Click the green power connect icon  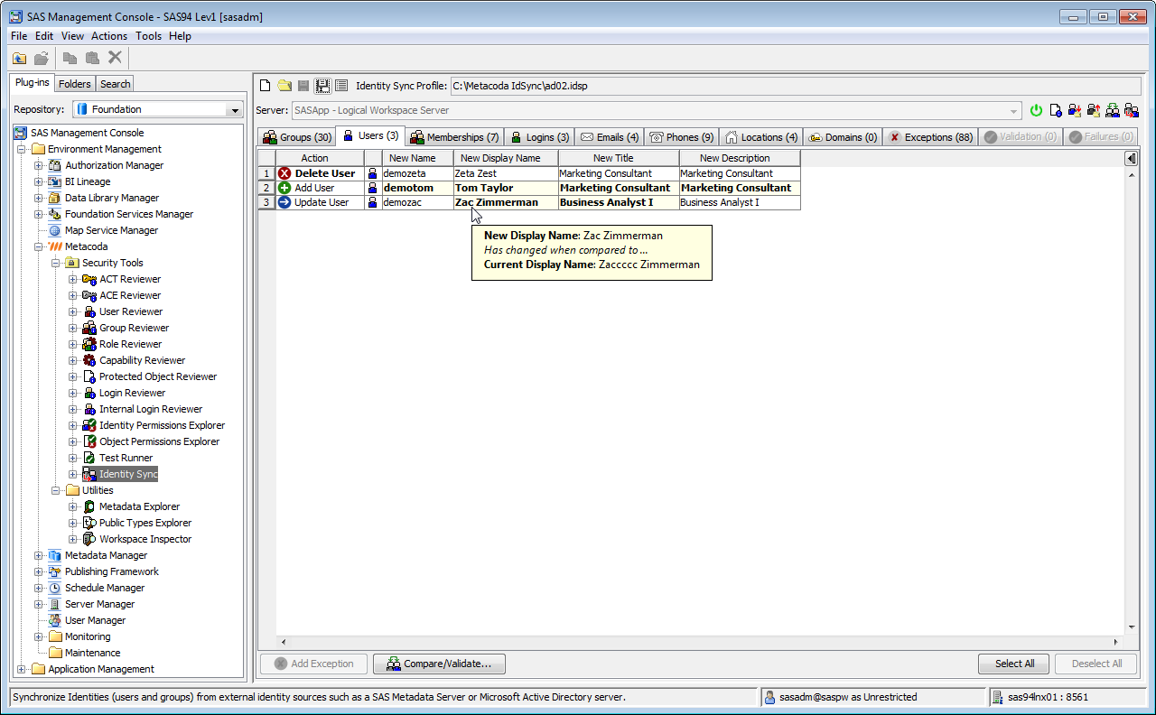coord(1036,110)
